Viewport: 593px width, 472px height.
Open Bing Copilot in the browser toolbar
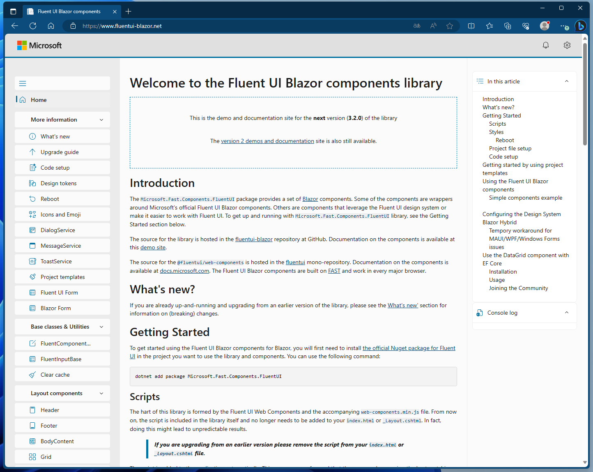[580, 25]
